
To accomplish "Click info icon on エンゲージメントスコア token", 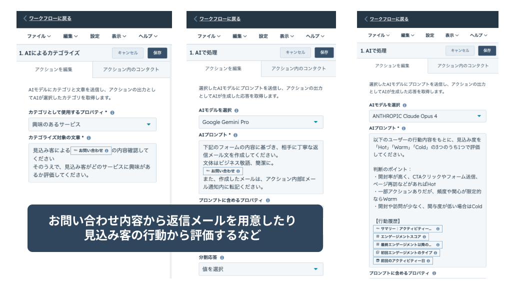I will 424,237.
